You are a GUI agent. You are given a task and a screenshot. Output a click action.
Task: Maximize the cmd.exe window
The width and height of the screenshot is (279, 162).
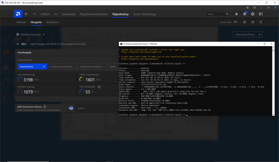coord(265,44)
